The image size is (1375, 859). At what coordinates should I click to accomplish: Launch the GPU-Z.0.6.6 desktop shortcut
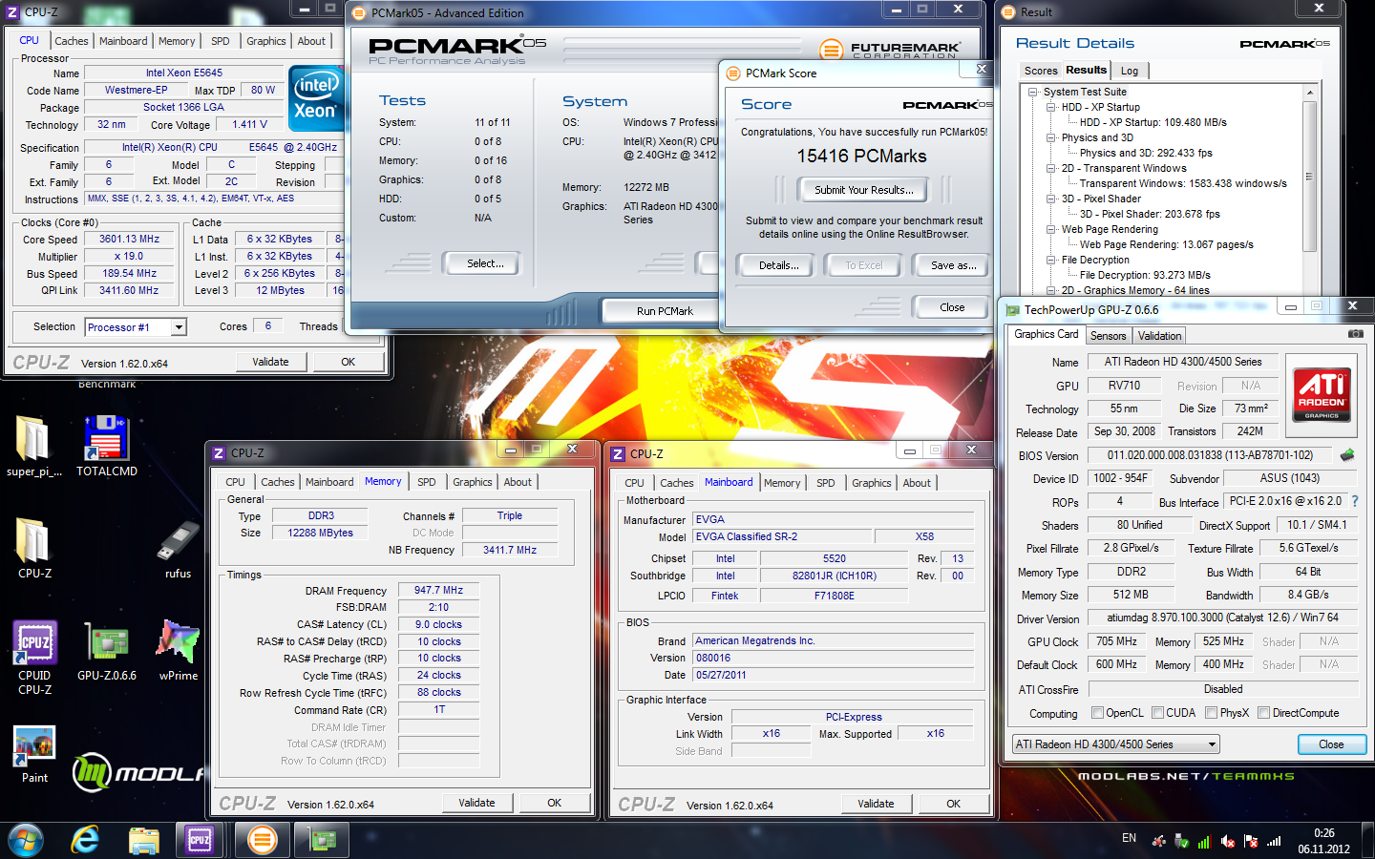pyautogui.click(x=106, y=649)
